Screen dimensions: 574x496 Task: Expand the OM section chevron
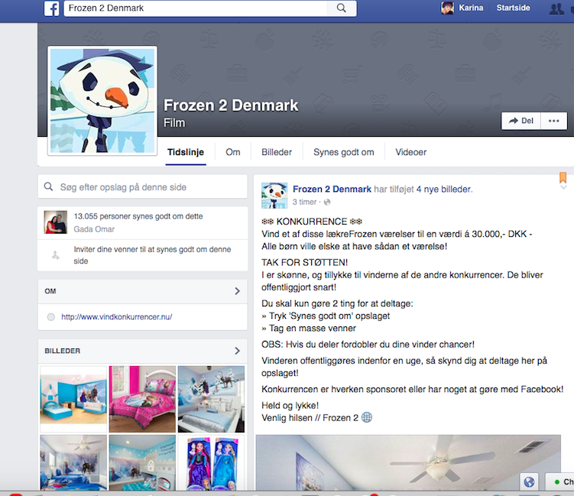(237, 291)
